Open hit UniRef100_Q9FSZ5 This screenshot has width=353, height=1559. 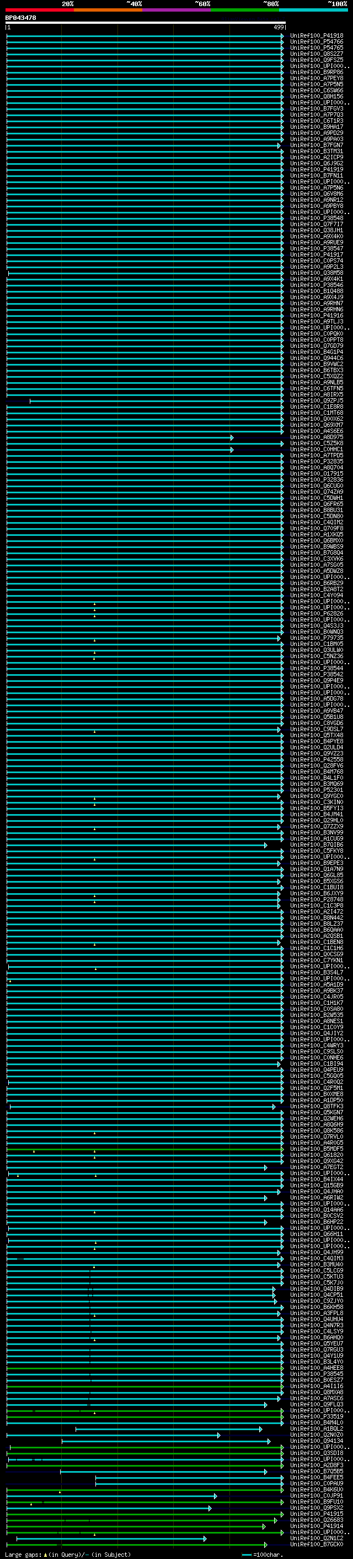click(x=317, y=60)
